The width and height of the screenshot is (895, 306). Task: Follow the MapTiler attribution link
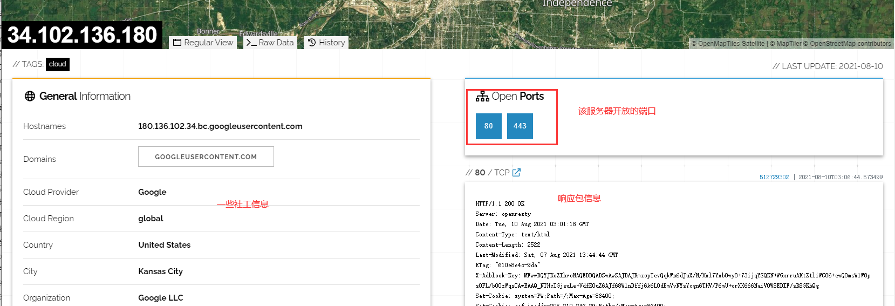788,44
